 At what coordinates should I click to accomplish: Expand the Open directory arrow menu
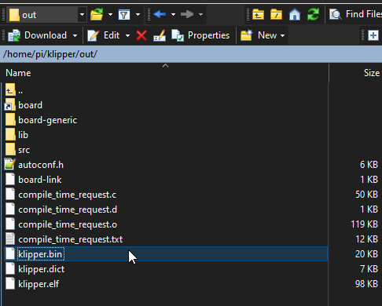(x=110, y=15)
